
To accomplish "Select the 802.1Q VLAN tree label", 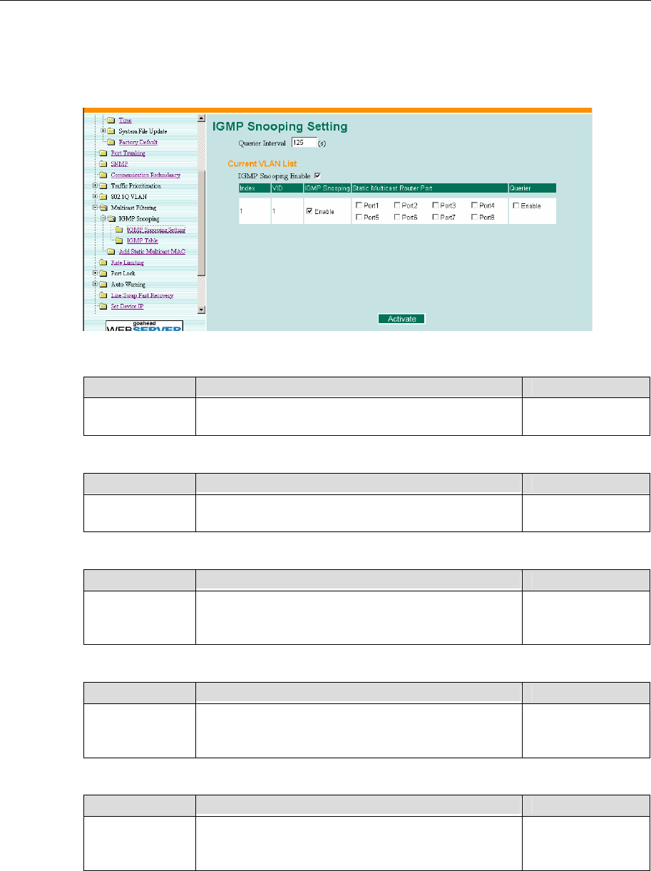I will pos(129,197).
